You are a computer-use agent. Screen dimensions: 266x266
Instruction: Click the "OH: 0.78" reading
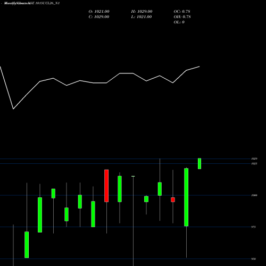(x=182, y=17)
